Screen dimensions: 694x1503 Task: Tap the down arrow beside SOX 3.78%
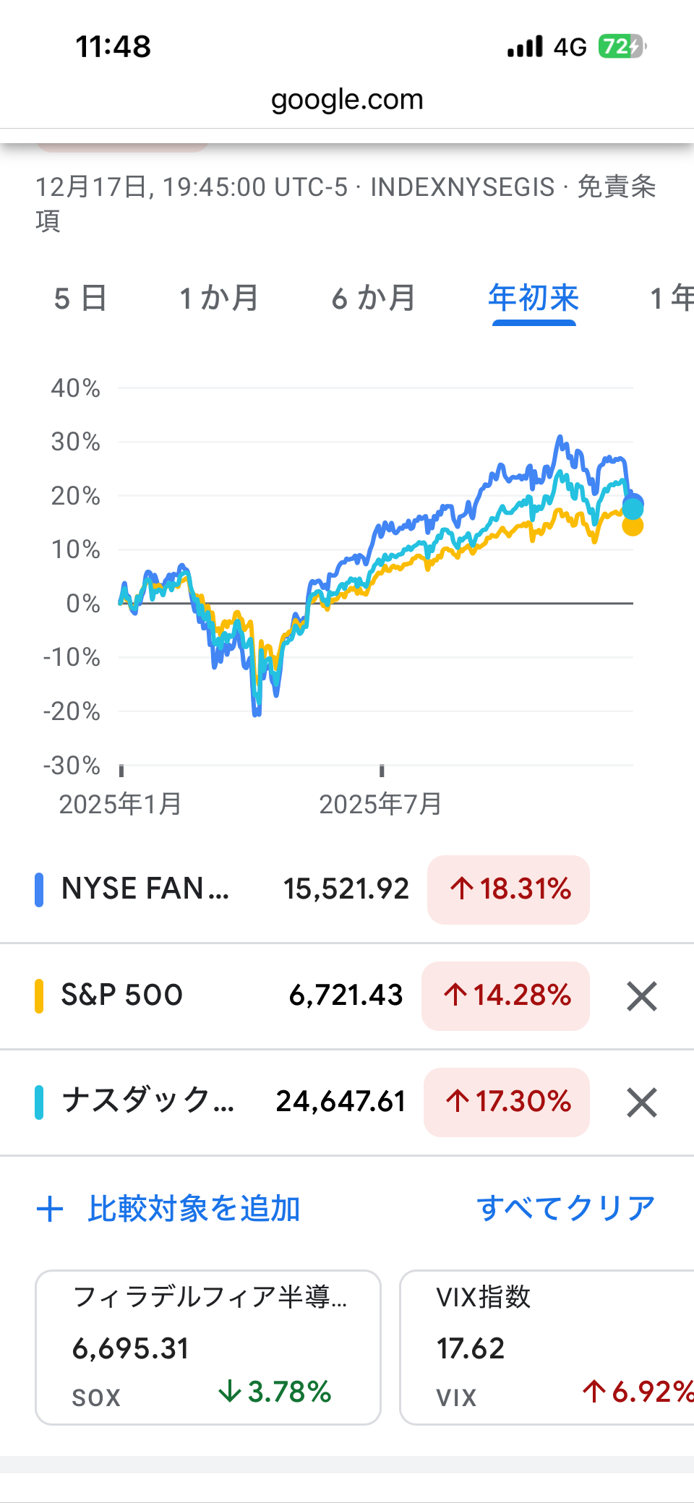pos(229,1391)
